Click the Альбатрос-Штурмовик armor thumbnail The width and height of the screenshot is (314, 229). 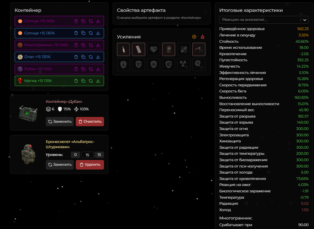click(x=28, y=154)
